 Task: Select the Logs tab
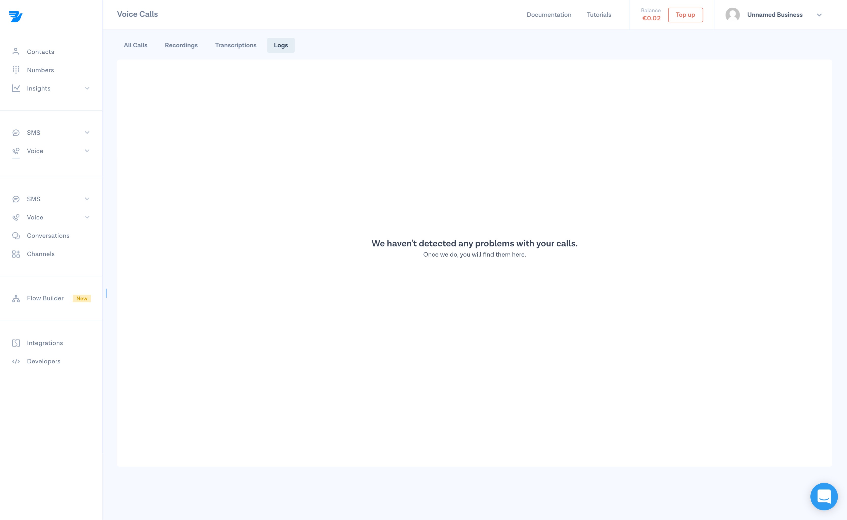click(281, 45)
